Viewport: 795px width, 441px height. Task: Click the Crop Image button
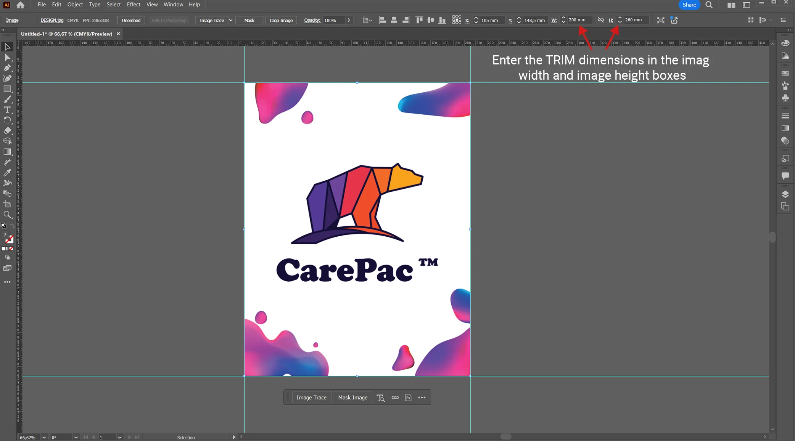281,20
